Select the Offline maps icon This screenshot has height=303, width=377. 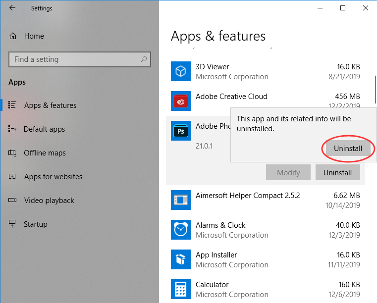click(12, 152)
